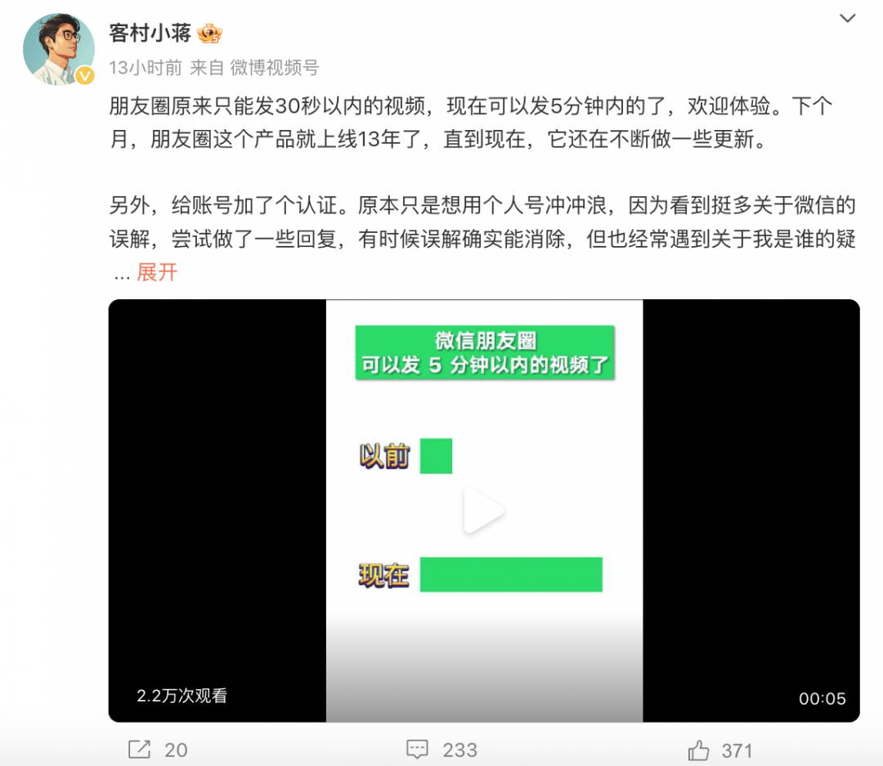Open comments via speech bubble icon
This screenshot has height=766, width=883.
point(417,750)
